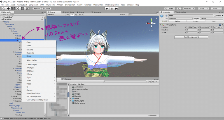Pause the editor playback
224x120 pixels.
(111, 9)
